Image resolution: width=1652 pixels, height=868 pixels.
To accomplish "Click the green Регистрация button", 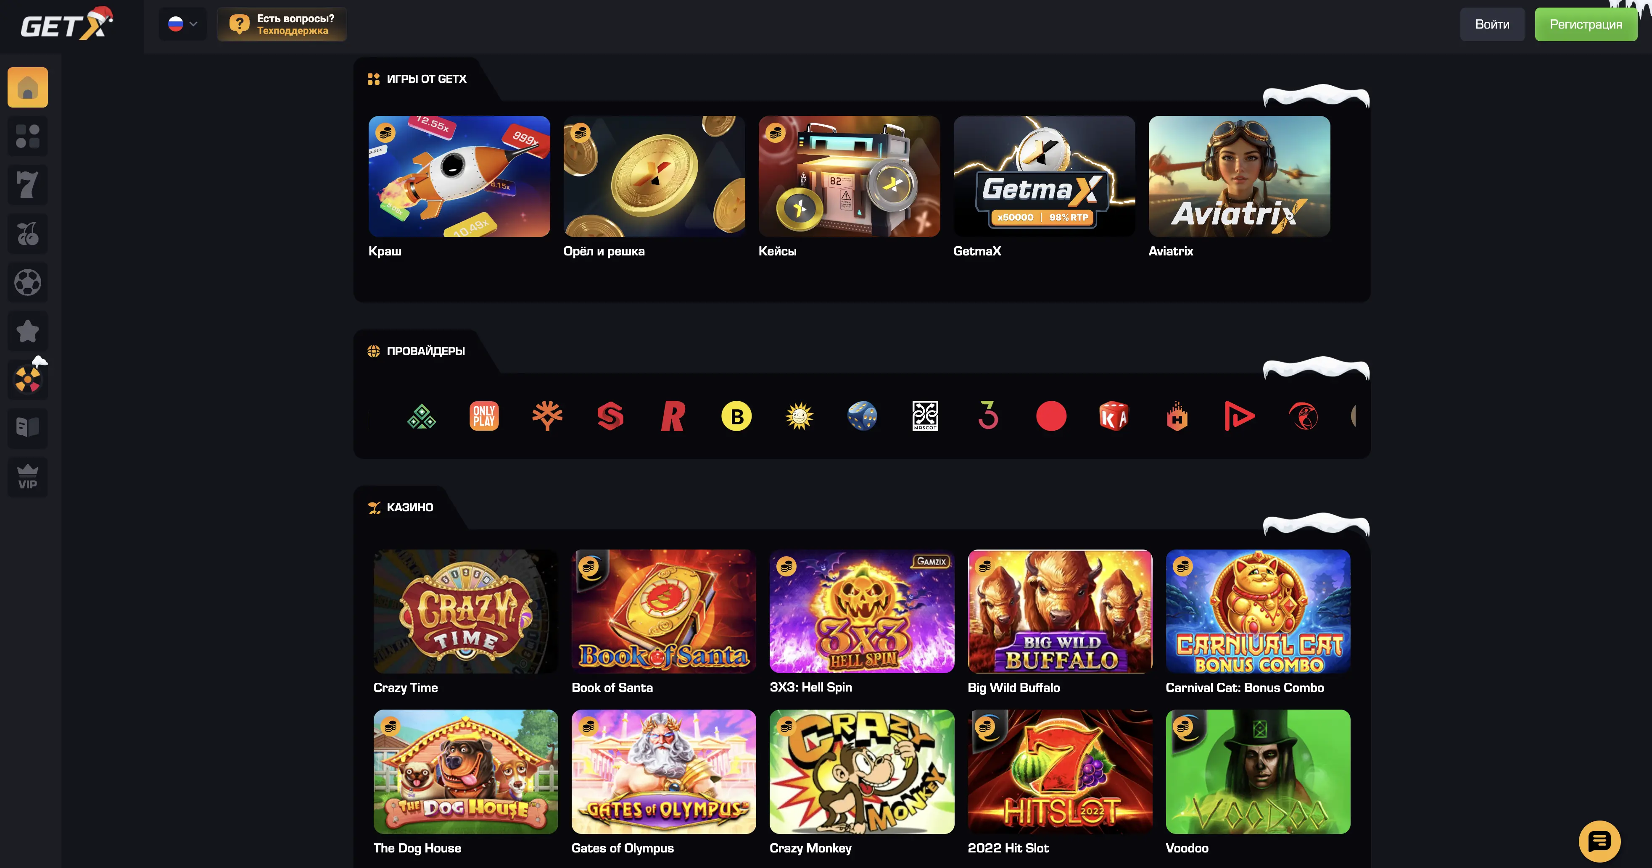I will [x=1586, y=24].
